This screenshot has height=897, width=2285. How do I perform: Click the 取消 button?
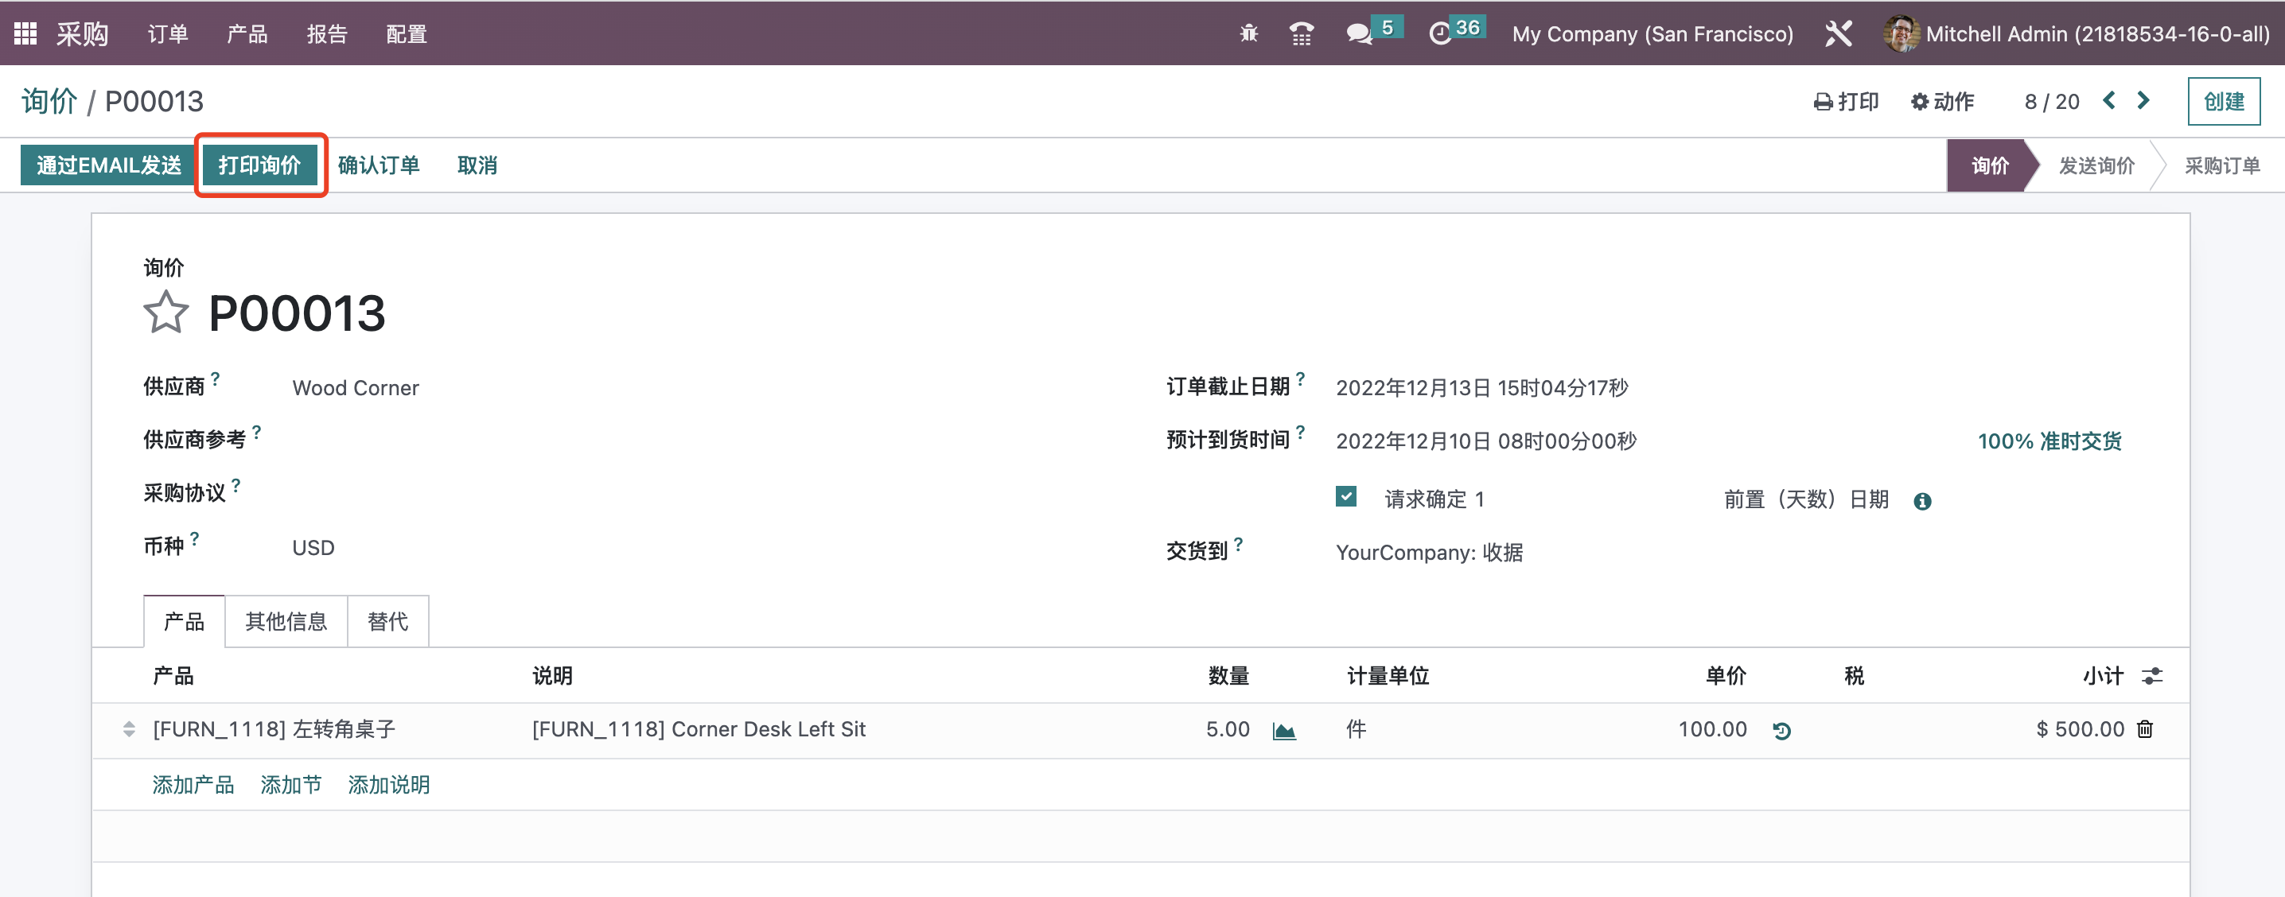[477, 165]
